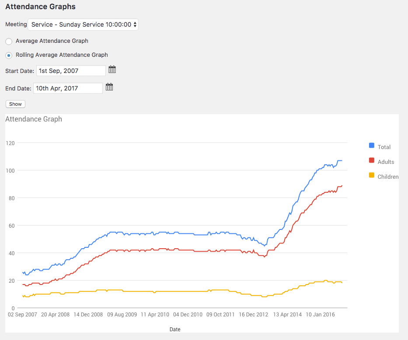Click the Attendance Graphs page heading
The image size is (408, 340).
40,7
